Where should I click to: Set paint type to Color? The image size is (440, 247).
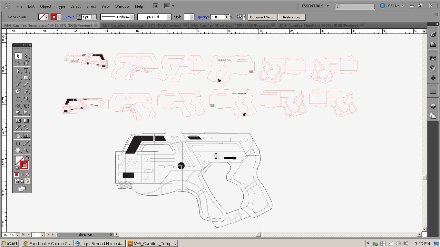pyautogui.click(x=16, y=175)
